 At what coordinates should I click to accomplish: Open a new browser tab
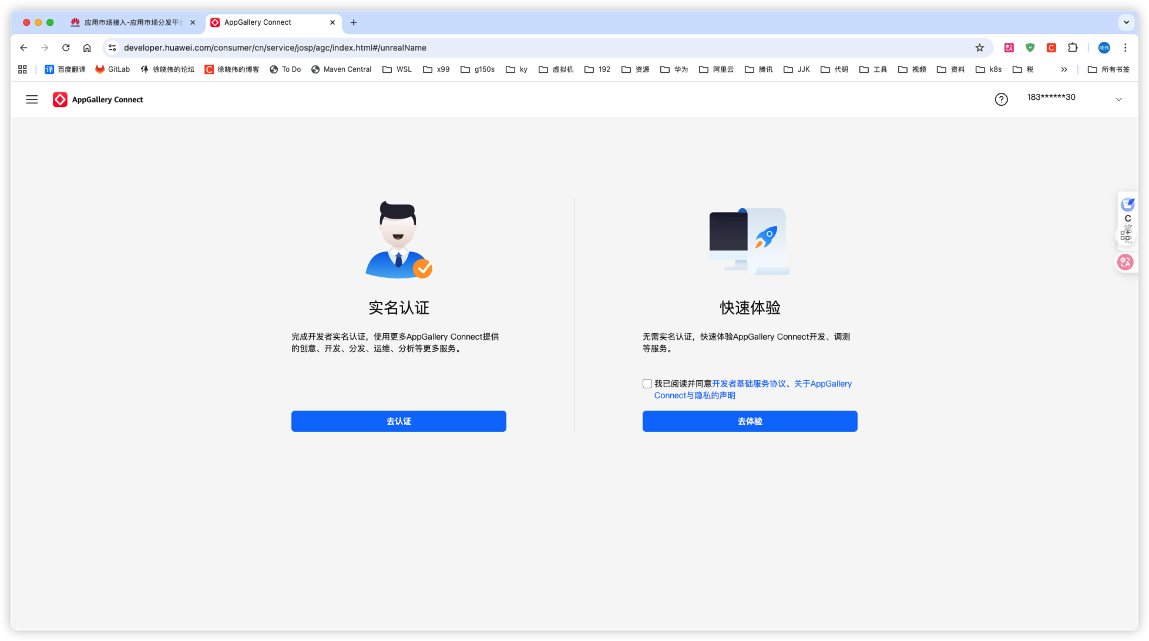(354, 22)
